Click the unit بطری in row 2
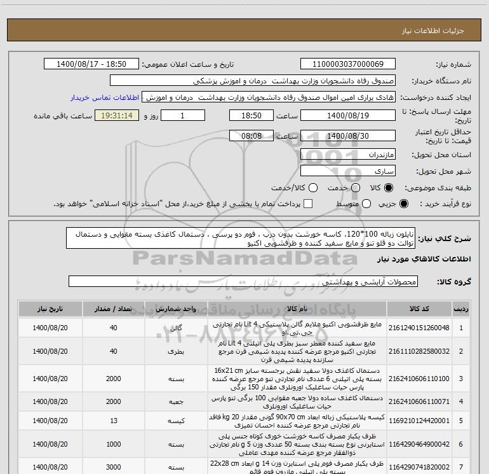Viewport: 489px width, 474px height. 176,351
